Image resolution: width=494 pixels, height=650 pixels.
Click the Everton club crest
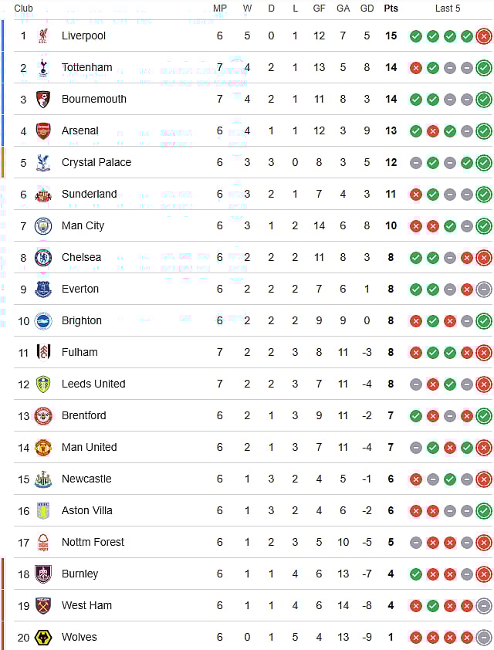[42, 289]
